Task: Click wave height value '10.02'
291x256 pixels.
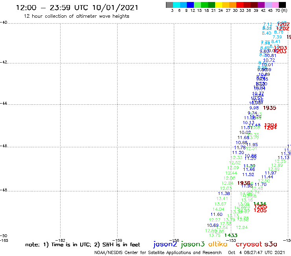Action: pos(245,133)
